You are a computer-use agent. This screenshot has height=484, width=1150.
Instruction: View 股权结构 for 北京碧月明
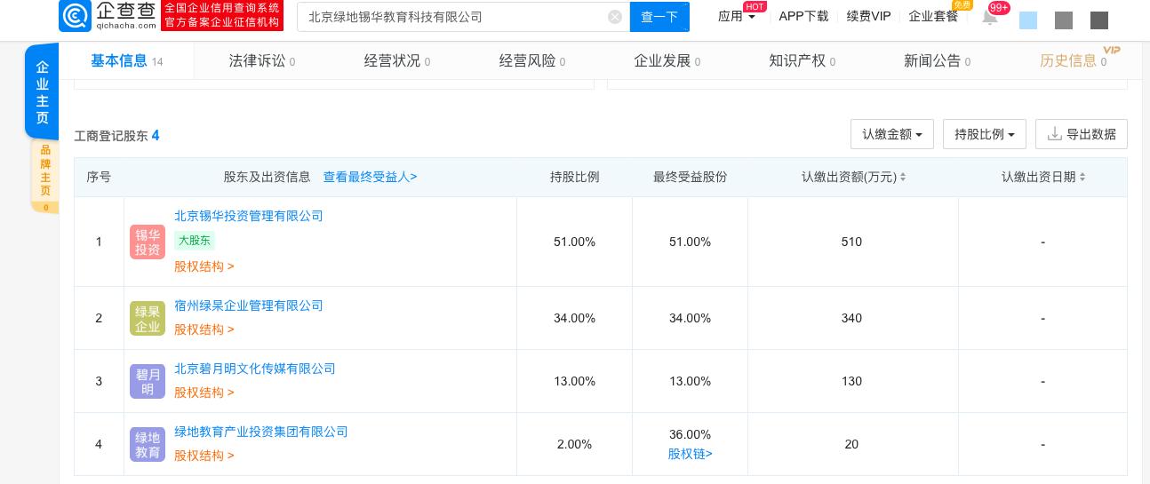pos(204,393)
